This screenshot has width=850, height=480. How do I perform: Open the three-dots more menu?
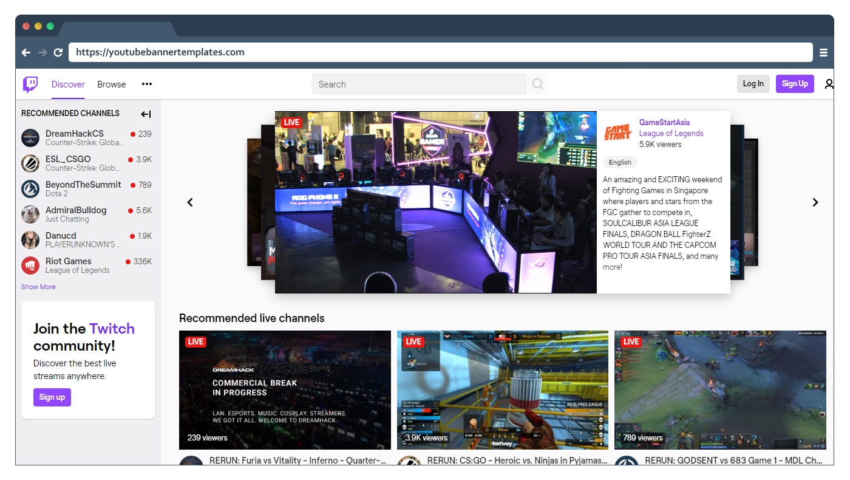[x=147, y=84]
